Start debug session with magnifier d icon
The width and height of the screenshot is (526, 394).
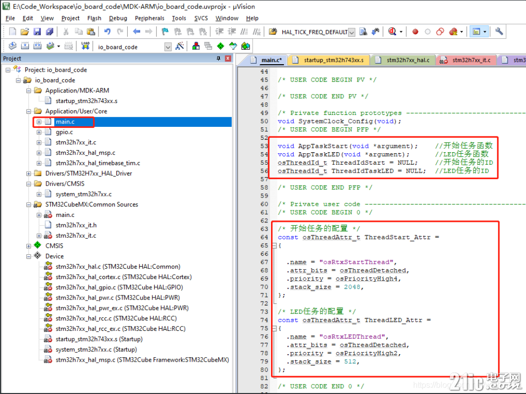pos(392,31)
